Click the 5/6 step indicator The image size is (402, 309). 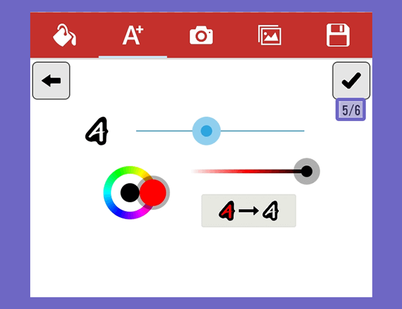351,109
